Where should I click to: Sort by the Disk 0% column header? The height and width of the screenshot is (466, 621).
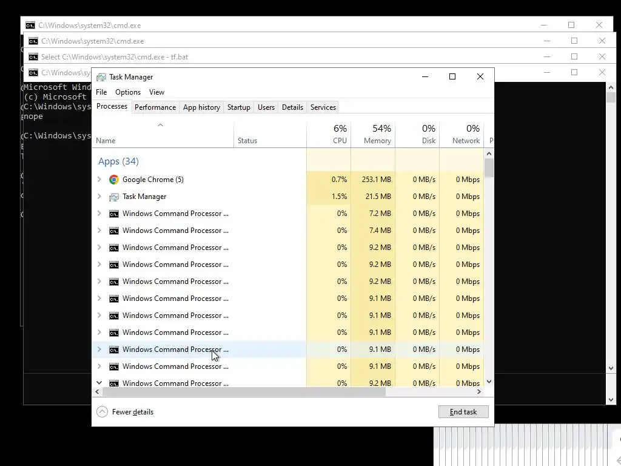click(x=417, y=135)
